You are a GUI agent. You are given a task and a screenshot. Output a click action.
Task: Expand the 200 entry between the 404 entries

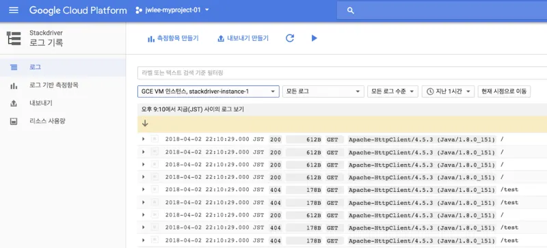coord(144,215)
